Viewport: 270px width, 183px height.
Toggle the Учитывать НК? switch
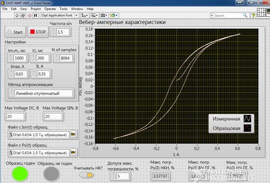coord(87,175)
